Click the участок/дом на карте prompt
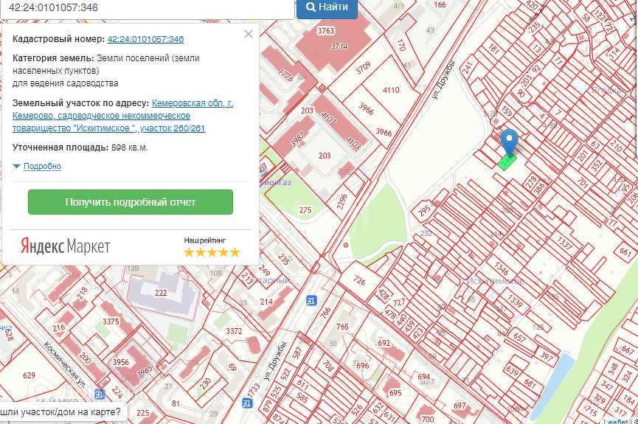Image resolution: width=638 pixels, height=424 pixels. click(61, 412)
